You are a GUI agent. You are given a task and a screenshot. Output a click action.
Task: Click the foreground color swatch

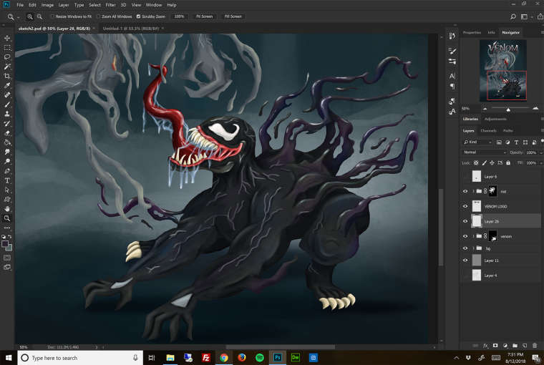point(5,244)
